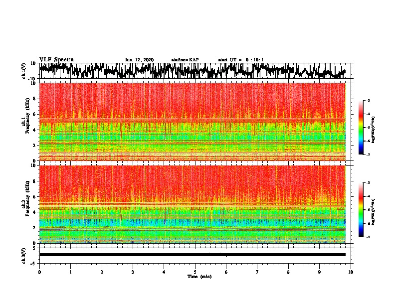Image resolution: width=395 pixels, height=305 pixels.
Task: Click the -3 tick of ch.2 colorbar
Action: (368, 183)
